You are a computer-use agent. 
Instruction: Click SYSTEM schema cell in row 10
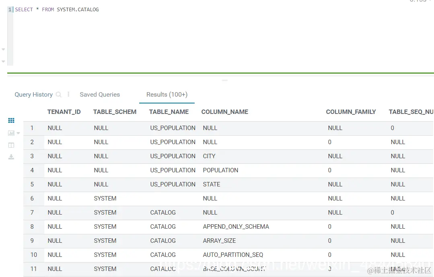[x=105, y=255]
